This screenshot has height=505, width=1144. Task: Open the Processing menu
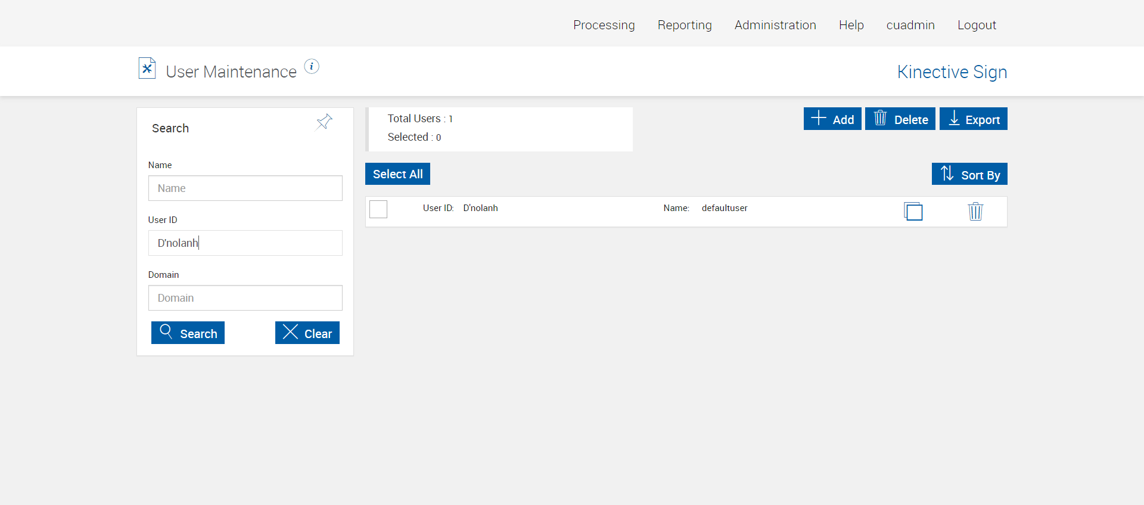(604, 25)
